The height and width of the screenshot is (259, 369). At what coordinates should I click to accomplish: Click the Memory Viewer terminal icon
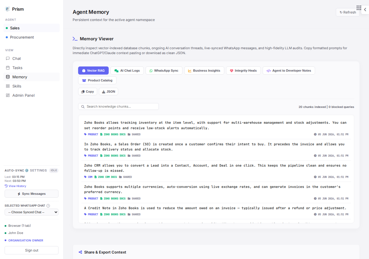click(75, 39)
